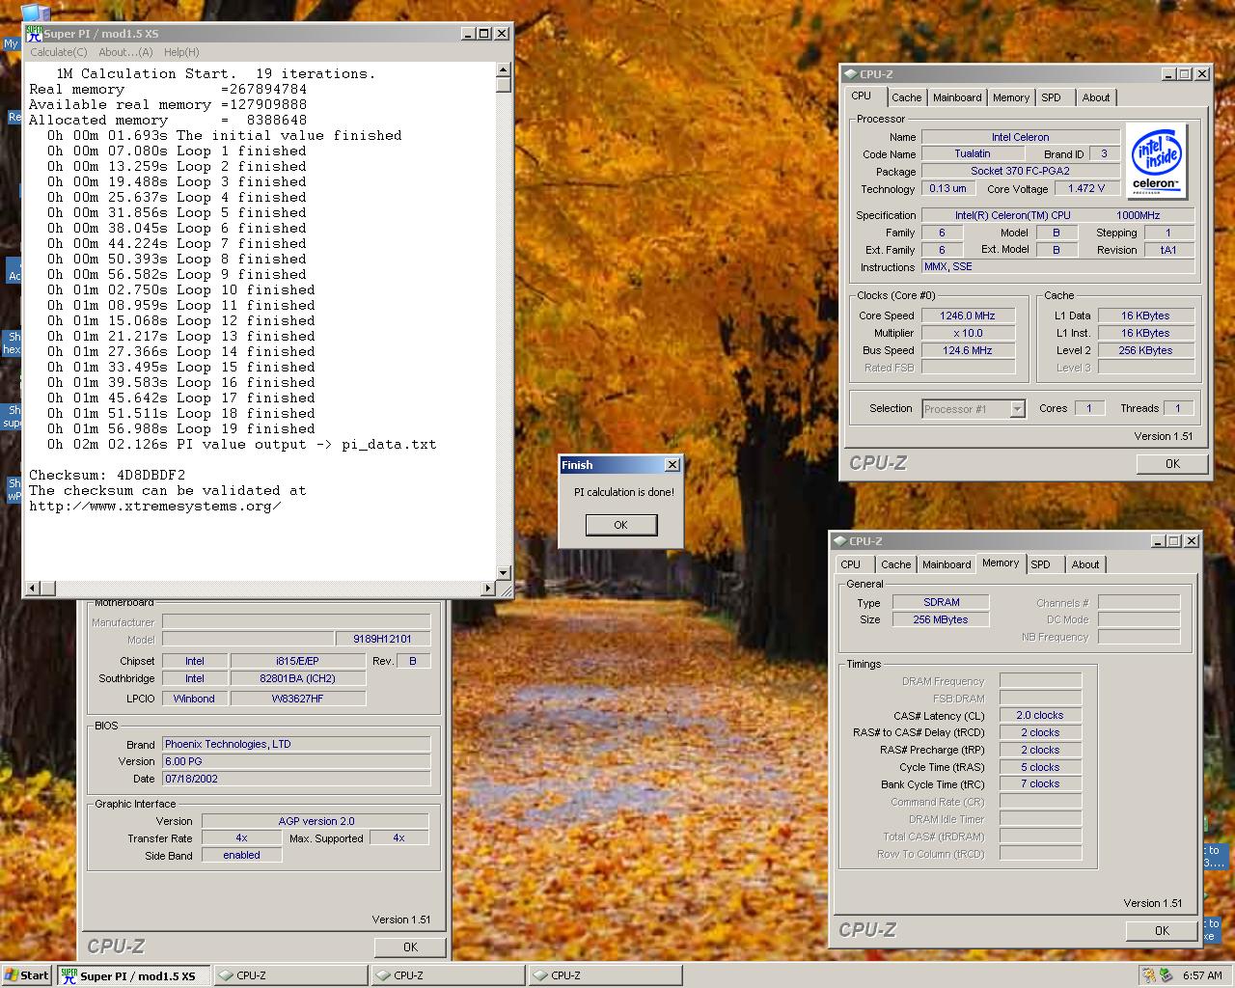
Task: Click OK in the CPU-Z Memory window
Action: pos(1162,931)
